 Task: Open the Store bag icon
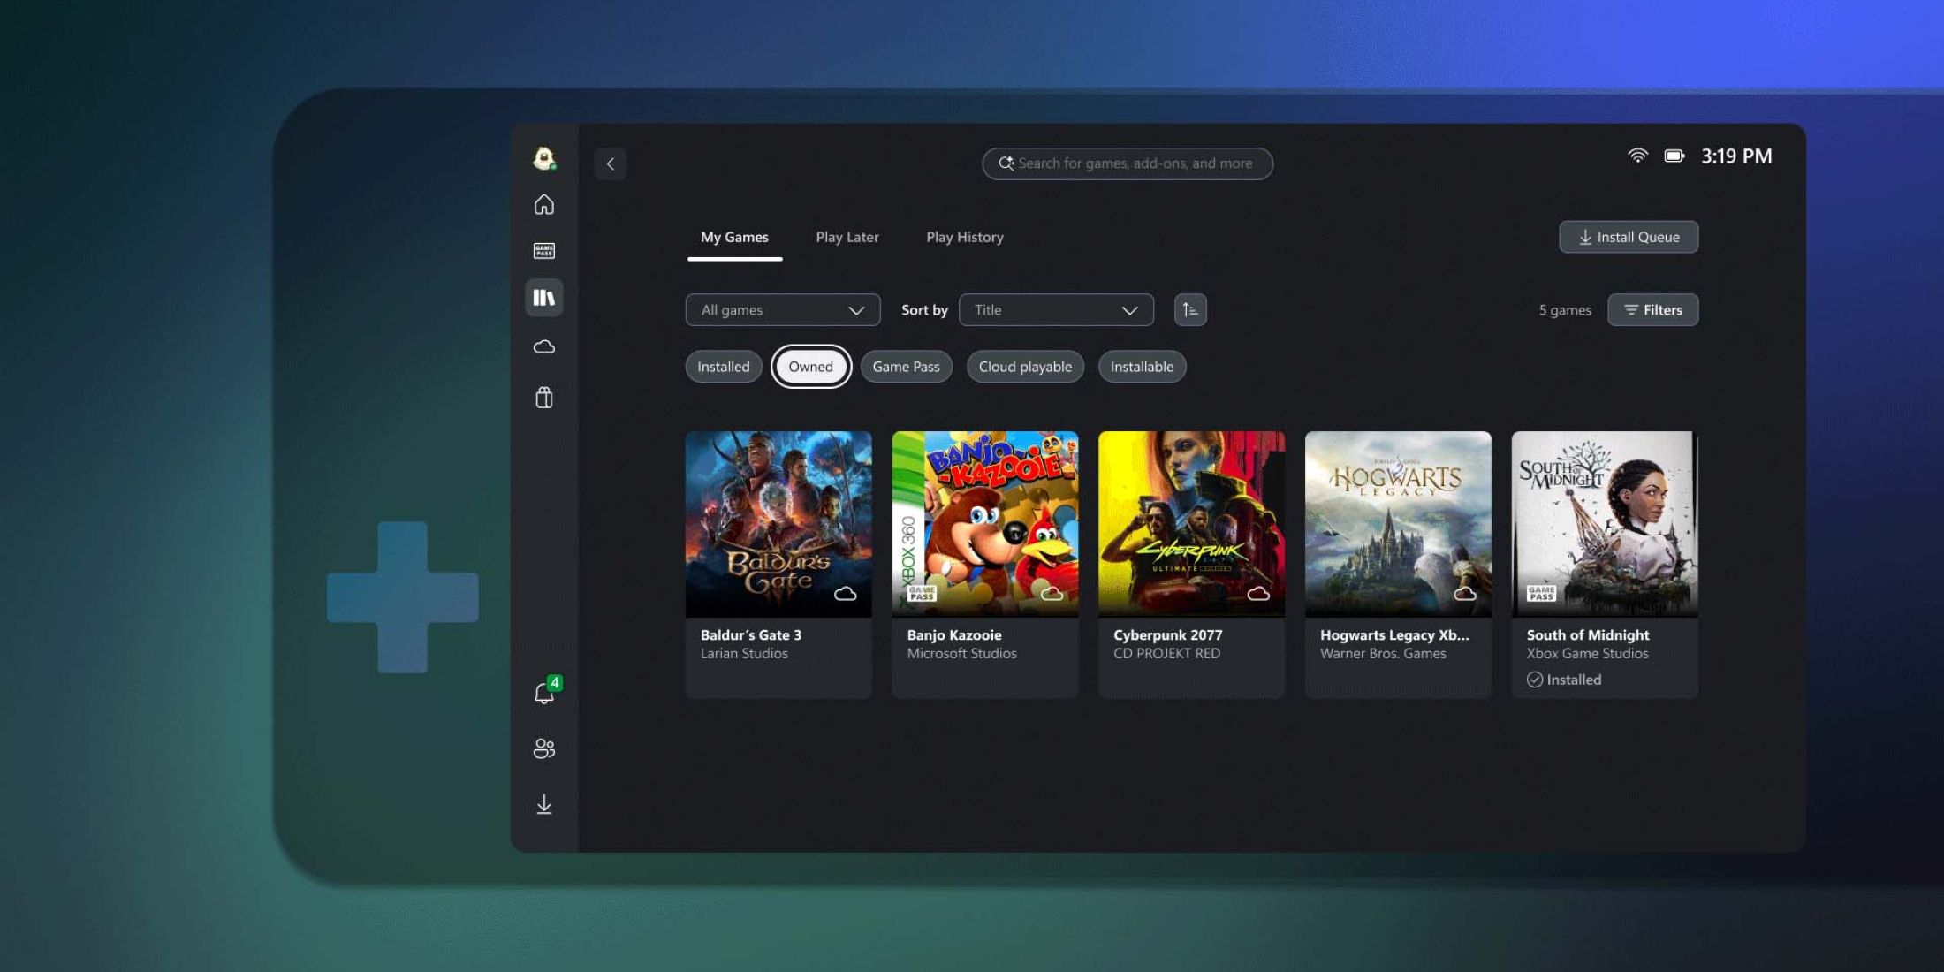[544, 398]
